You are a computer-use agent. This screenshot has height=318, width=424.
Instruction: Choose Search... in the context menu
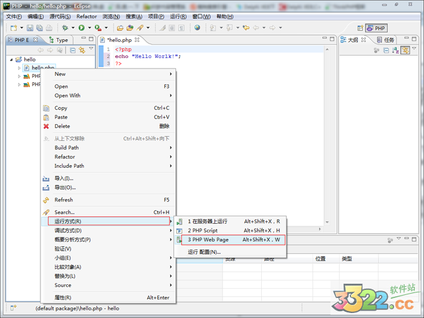[x=108, y=212]
